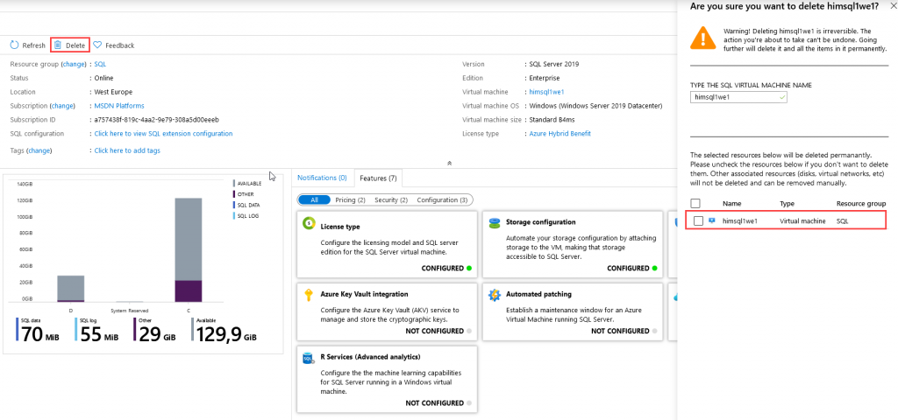Open the himsql1we1 virtual machine link

coord(547,92)
